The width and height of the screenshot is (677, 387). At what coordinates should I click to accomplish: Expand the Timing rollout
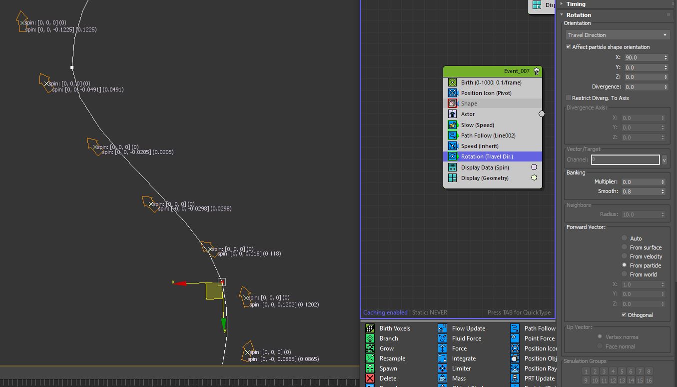point(576,4)
